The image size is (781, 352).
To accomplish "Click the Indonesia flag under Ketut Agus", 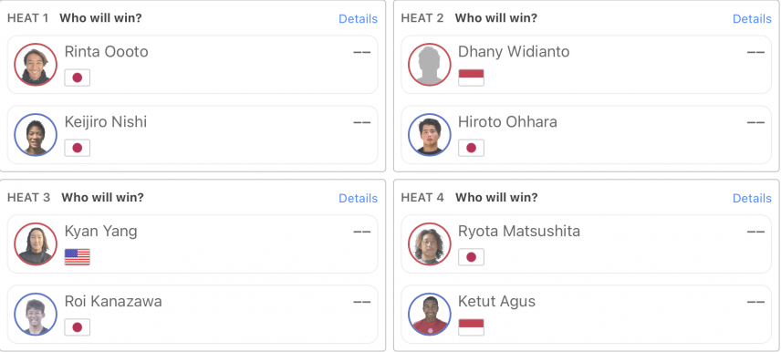I will coord(471,327).
